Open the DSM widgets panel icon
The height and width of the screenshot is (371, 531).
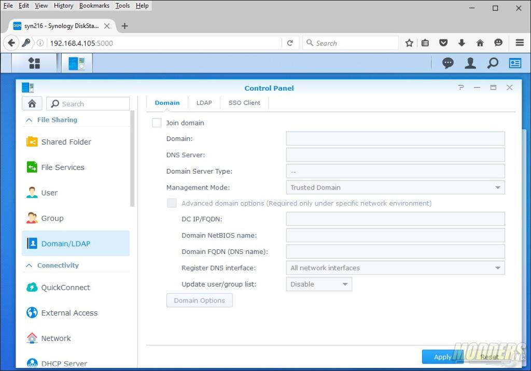tap(515, 63)
